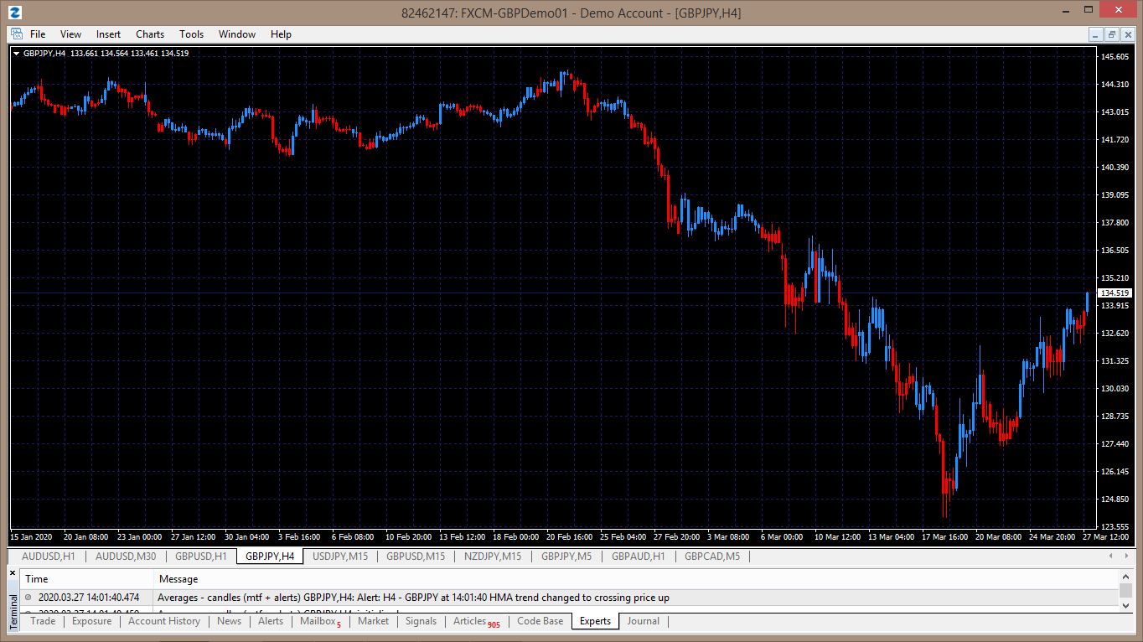Close the GBPJPY,H4 chart child window
Viewport: 1143px width, 642px height.
pyautogui.click(x=1128, y=34)
